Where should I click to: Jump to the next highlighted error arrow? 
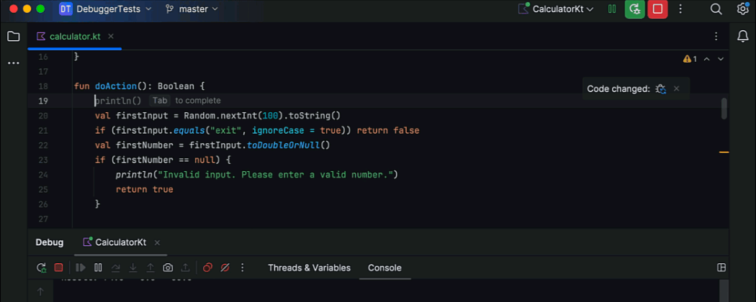point(721,59)
